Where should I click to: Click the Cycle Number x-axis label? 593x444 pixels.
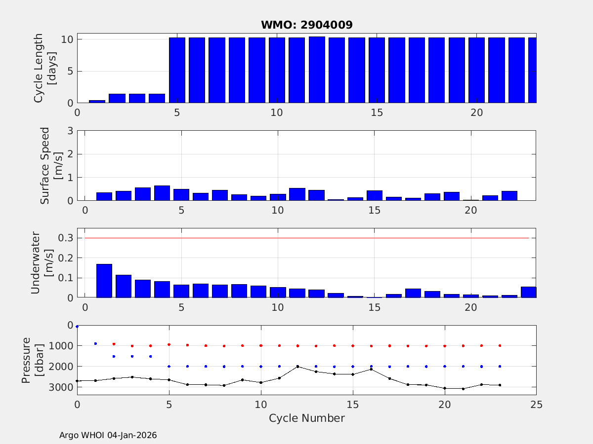306,418
